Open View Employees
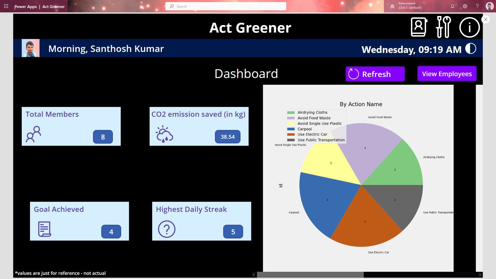The image size is (496, 279). tap(447, 74)
